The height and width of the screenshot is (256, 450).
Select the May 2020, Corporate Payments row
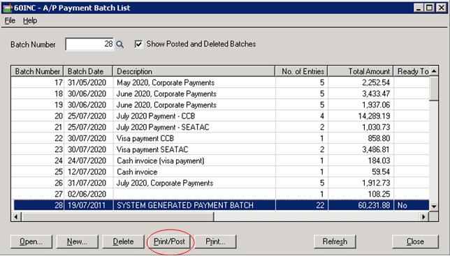coord(220,82)
